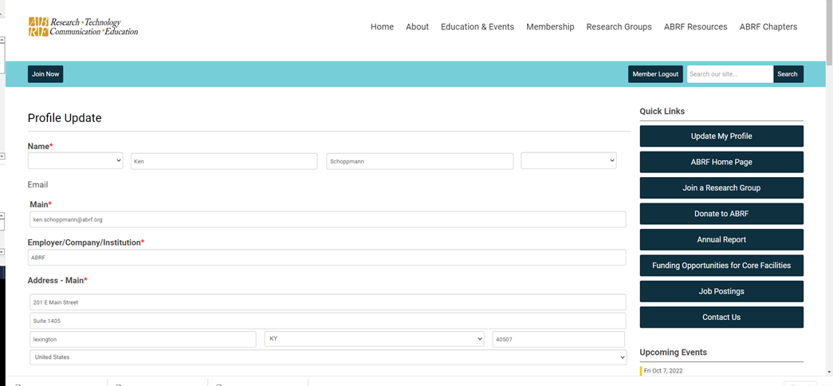This screenshot has height=386, width=833.
Task: Click Donate to ABRF button
Action: pyautogui.click(x=721, y=214)
